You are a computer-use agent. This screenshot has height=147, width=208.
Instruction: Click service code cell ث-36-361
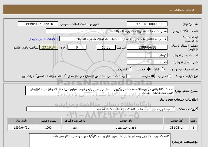[176, 128]
